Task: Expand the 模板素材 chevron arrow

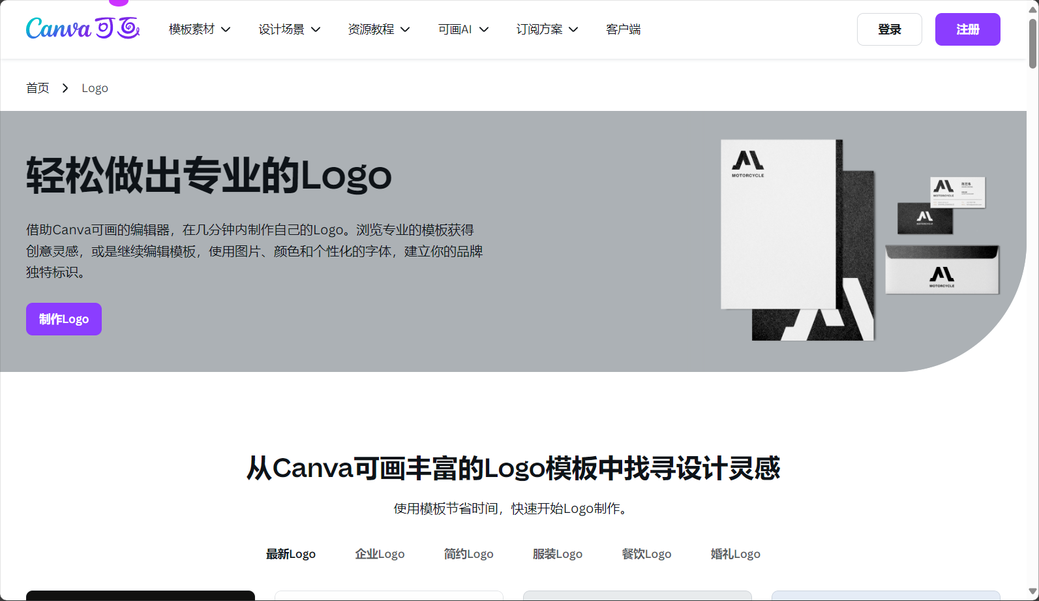Action: point(226,29)
